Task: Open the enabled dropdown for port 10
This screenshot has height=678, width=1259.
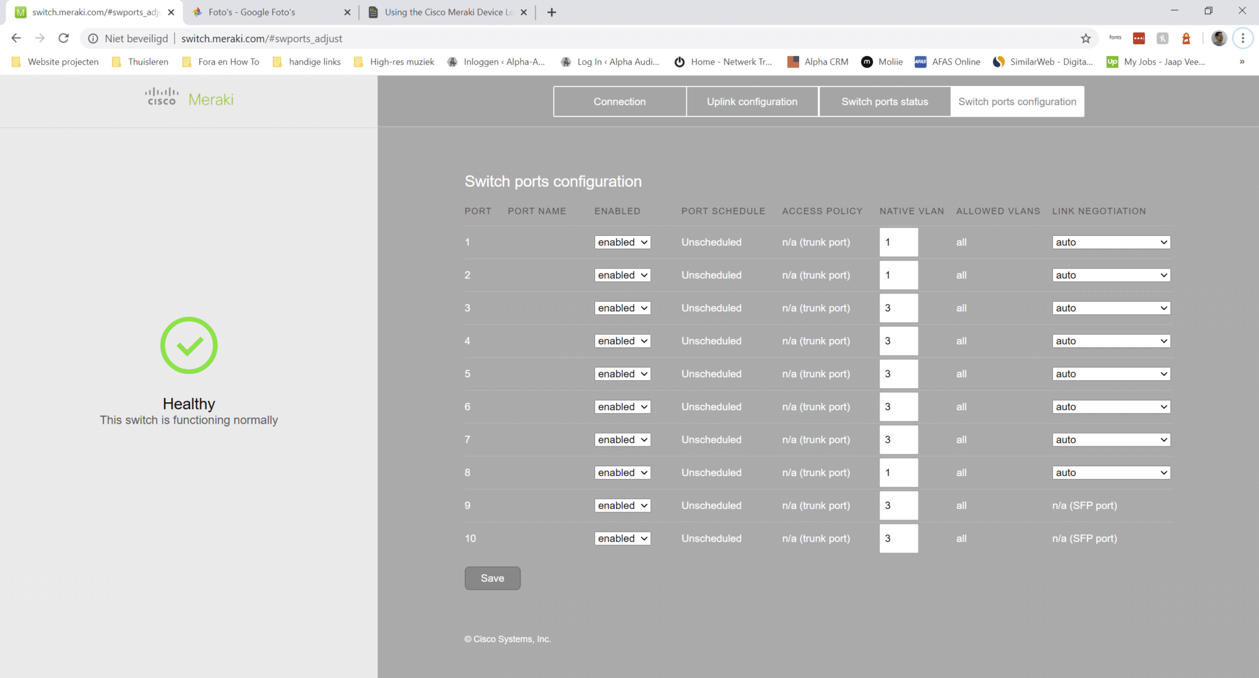Action: (622, 538)
